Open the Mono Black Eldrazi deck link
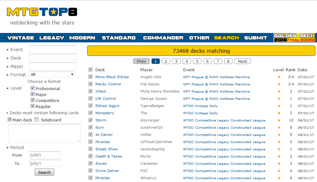 (112, 77)
